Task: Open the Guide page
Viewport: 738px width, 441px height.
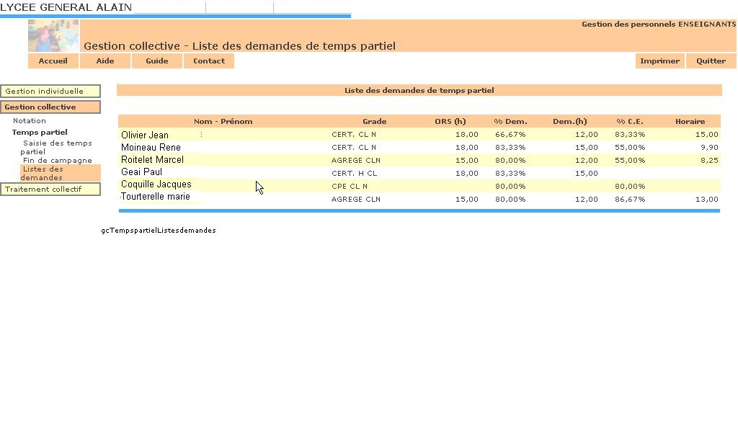Action: coord(156,61)
